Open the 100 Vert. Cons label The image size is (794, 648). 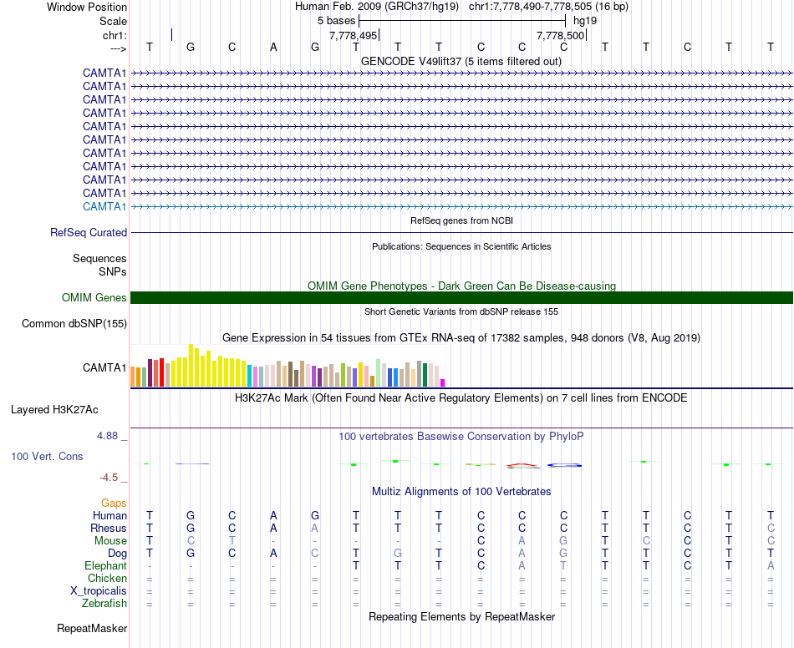47,456
